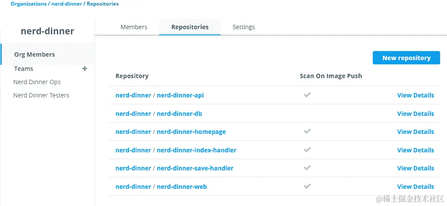Click scan checkmark for nerd-dinner-web row
The height and width of the screenshot is (206, 447).
(307, 186)
